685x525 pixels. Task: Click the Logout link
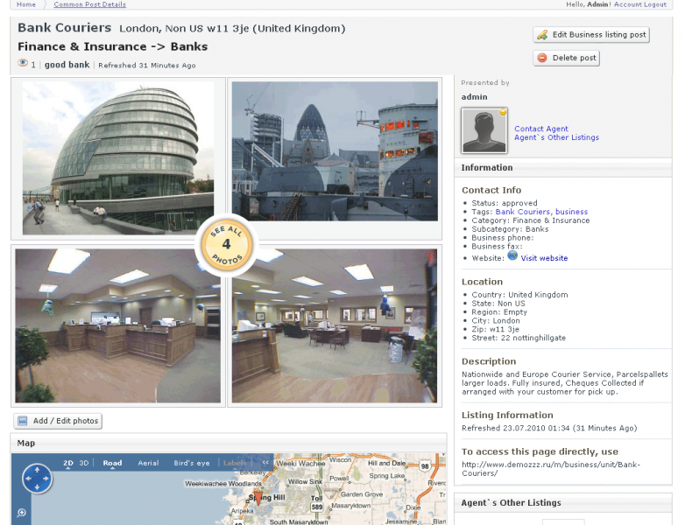(x=655, y=4)
